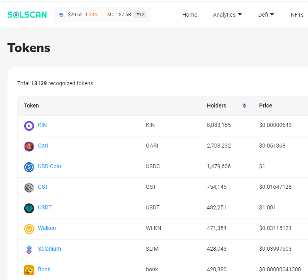The width and height of the screenshot is (308, 280).
Task: Click the Holders column header
Action: [x=217, y=105]
